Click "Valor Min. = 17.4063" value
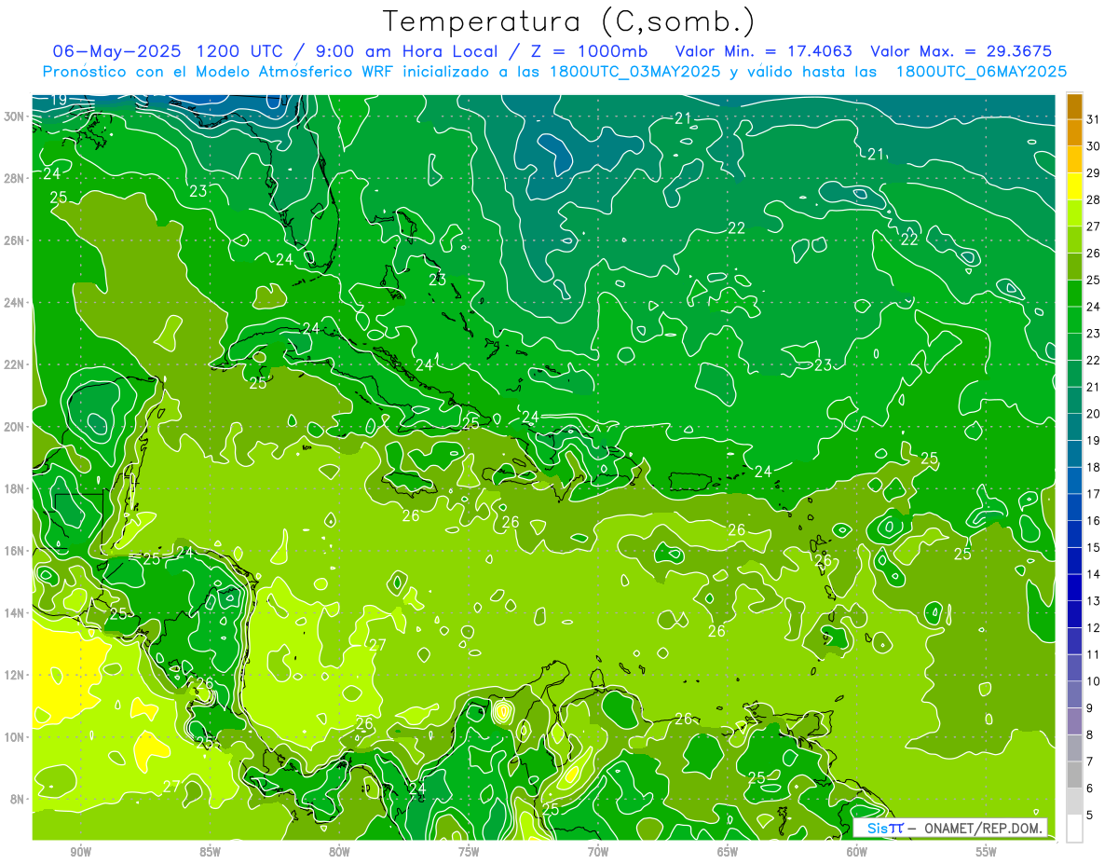Screen dimensions: 1118x864 pos(763,51)
